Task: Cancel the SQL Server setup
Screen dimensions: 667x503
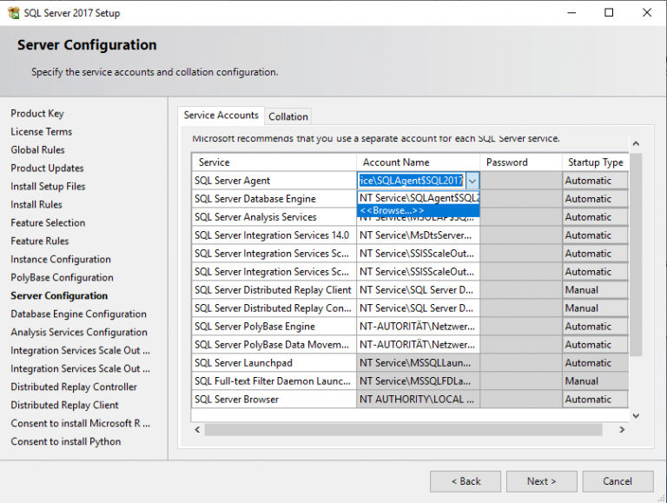Action: pos(617,481)
